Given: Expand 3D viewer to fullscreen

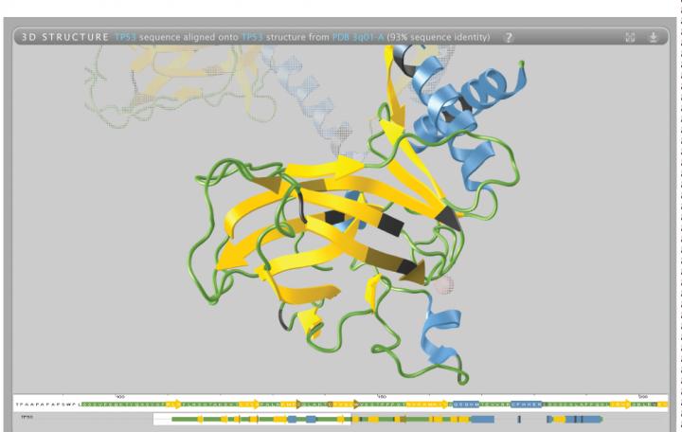Looking at the screenshot, I should coord(630,37).
